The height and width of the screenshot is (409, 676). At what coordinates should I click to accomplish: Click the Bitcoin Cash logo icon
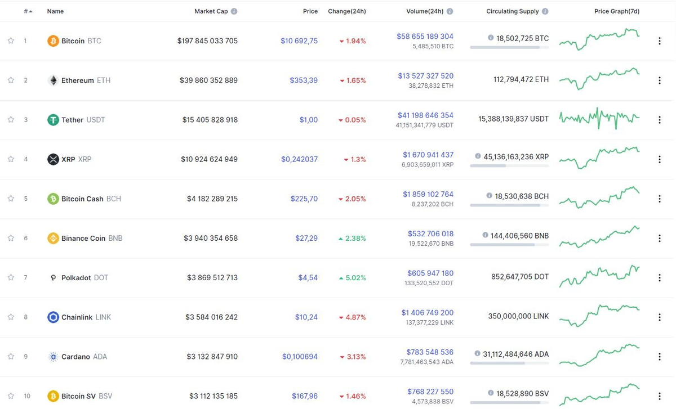(x=53, y=199)
